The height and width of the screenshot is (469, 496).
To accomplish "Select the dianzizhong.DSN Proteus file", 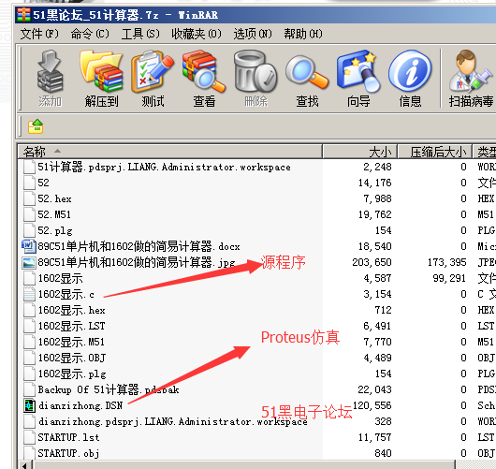I will [80, 405].
